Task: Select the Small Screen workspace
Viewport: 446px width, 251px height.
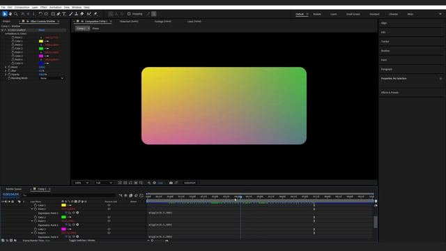Action: 353,14
